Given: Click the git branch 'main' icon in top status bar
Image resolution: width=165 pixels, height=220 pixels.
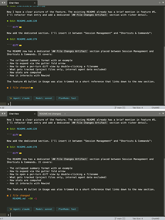Looking at the screenshot, I should click(115, 108).
